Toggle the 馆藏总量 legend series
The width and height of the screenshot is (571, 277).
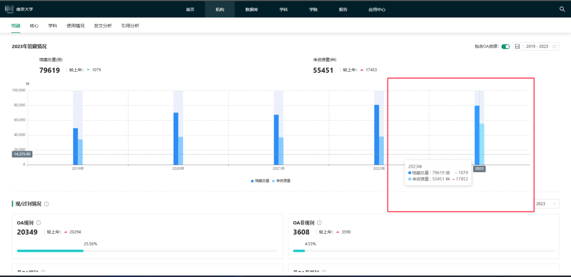point(260,180)
